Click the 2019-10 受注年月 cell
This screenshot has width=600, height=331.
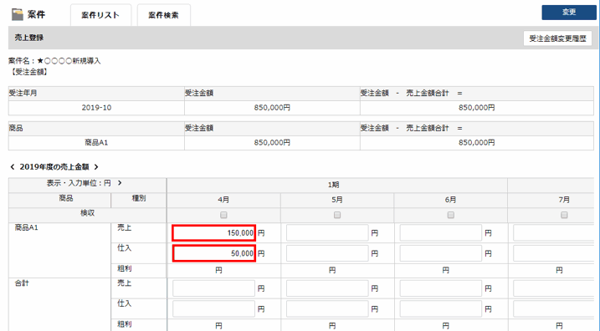pos(96,108)
